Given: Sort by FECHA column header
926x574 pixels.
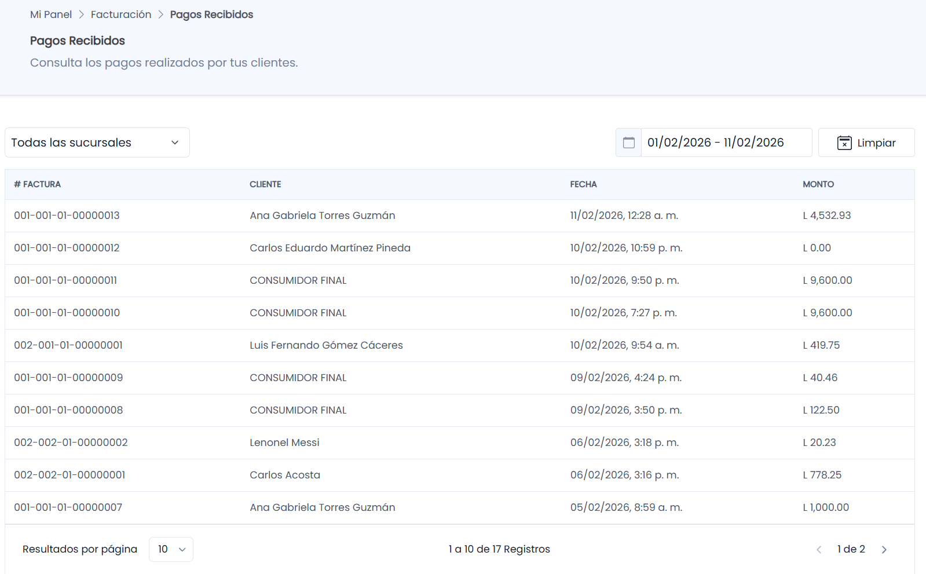Looking at the screenshot, I should click(583, 184).
